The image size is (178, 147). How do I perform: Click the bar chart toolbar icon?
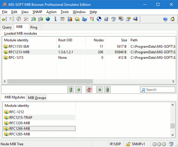(70, 19)
